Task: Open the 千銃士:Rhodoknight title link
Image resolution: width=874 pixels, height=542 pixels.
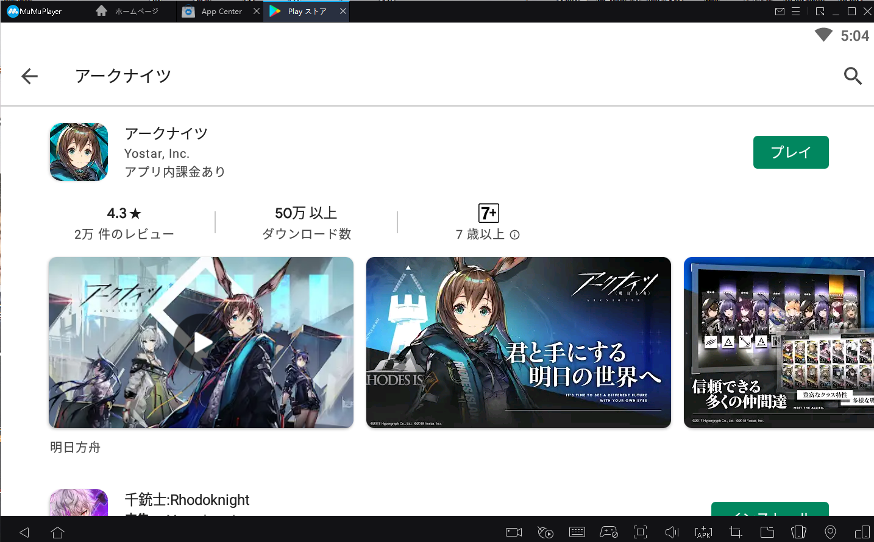Action: [x=187, y=500]
